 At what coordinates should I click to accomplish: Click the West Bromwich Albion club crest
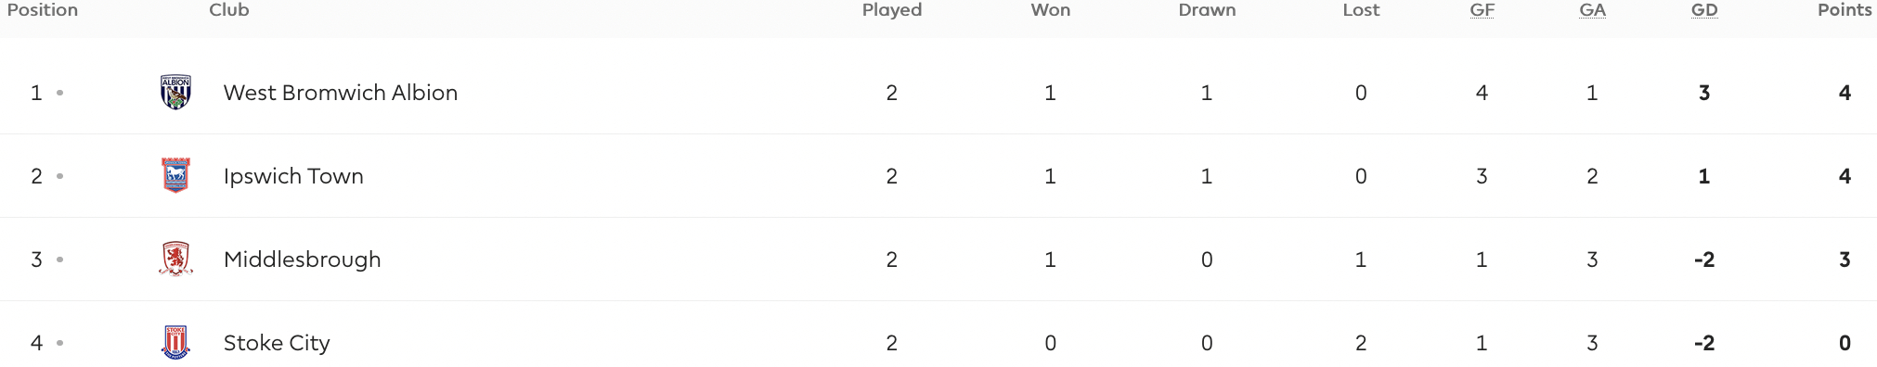pos(175,93)
